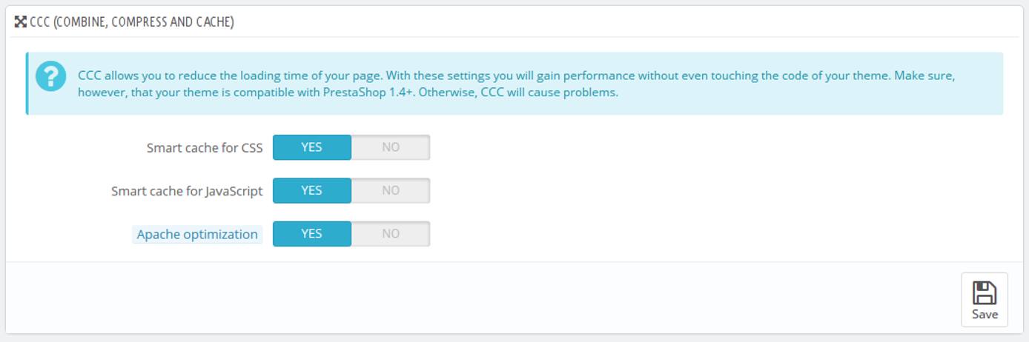Click the Smart cache for JavaScript label

click(x=187, y=191)
